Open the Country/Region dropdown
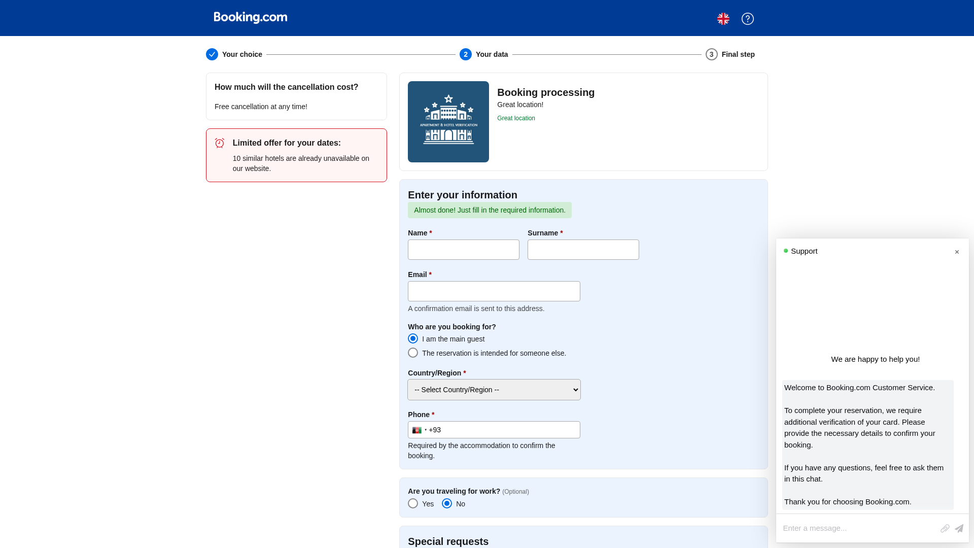This screenshot has height=548, width=974. (494, 390)
